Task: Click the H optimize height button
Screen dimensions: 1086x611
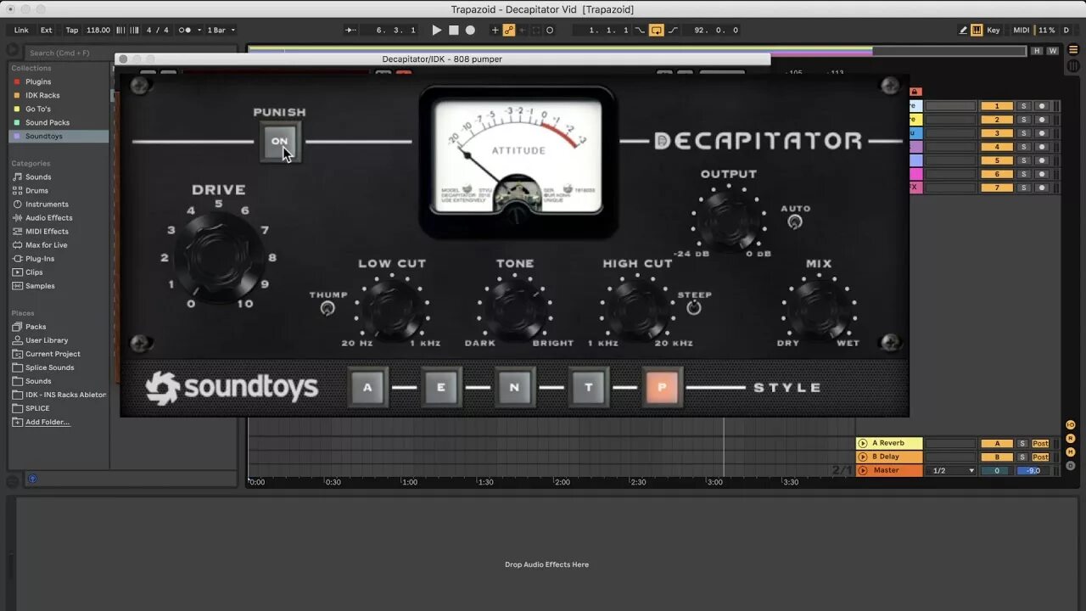Action: (x=1037, y=51)
